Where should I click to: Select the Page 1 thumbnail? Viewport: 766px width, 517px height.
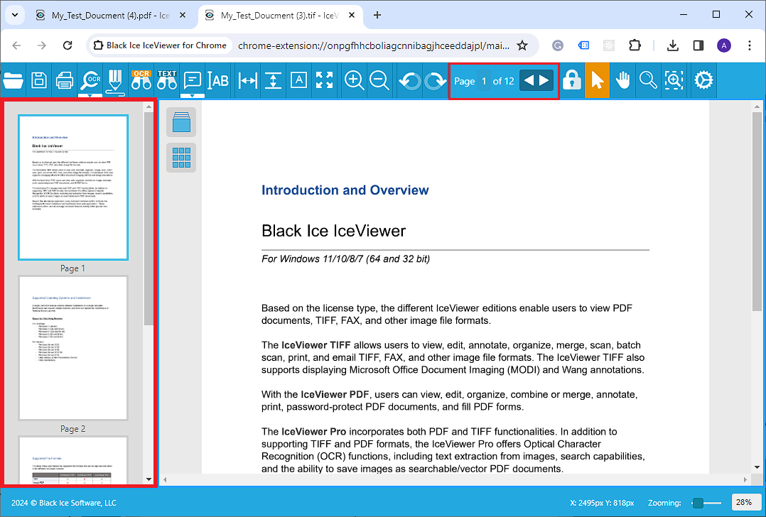tap(73, 187)
